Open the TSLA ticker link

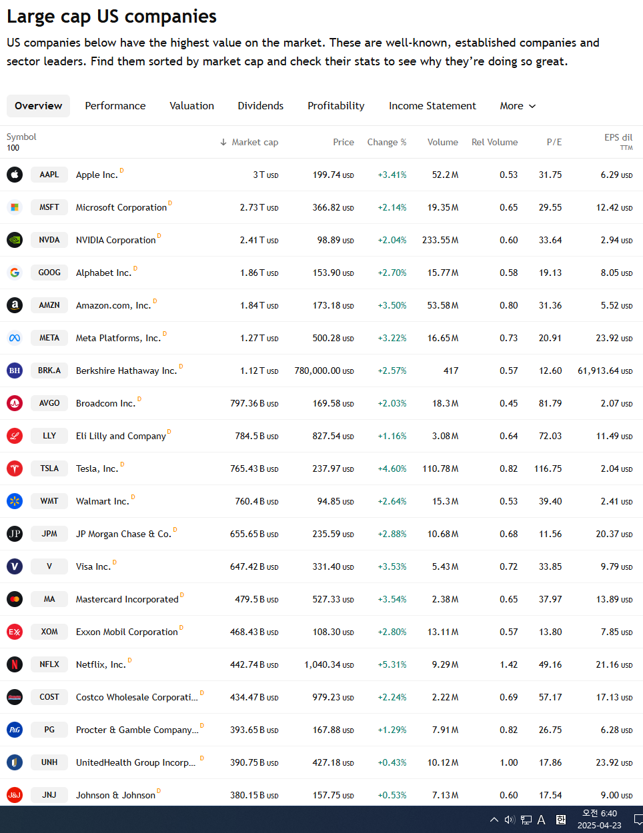[x=49, y=468]
